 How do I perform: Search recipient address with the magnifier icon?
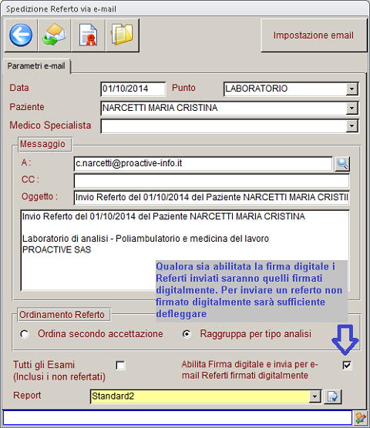click(x=342, y=164)
